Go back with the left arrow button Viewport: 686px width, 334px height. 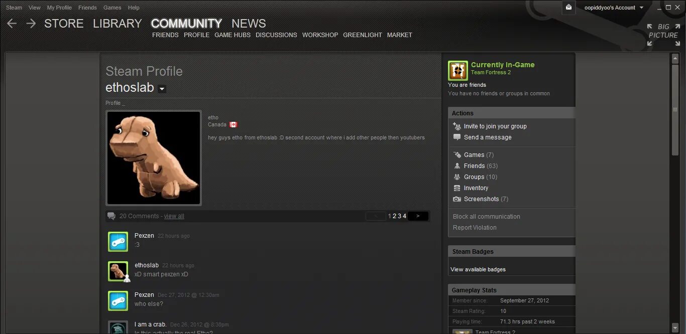pos(12,24)
